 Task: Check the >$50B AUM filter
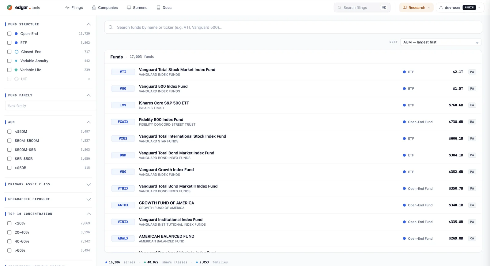9,168
